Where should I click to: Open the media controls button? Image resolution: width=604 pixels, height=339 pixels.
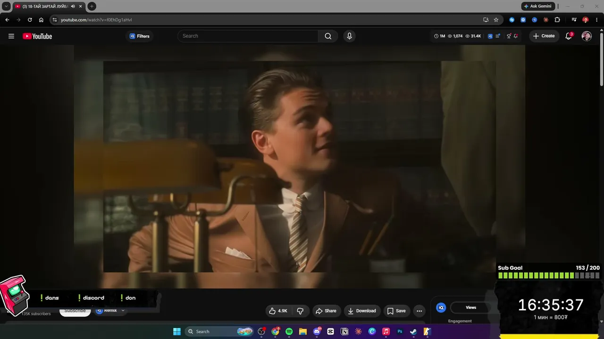(574, 20)
